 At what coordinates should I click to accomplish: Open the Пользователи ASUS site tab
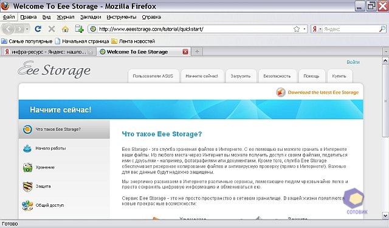click(x=153, y=76)
